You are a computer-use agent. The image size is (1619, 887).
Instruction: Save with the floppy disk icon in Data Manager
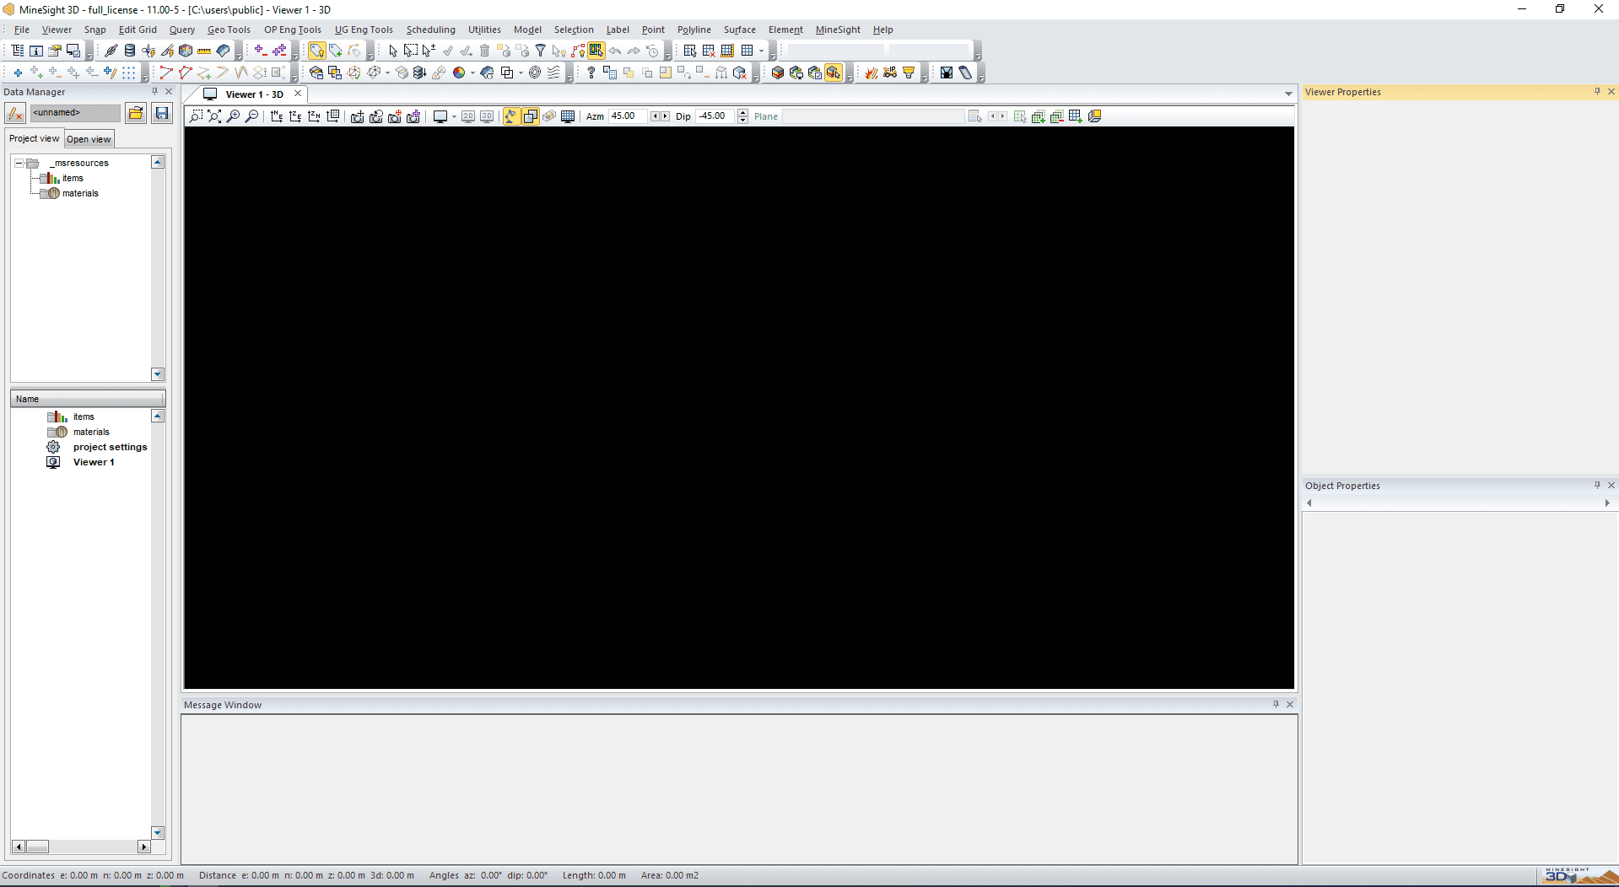click(x=162, y=113)
